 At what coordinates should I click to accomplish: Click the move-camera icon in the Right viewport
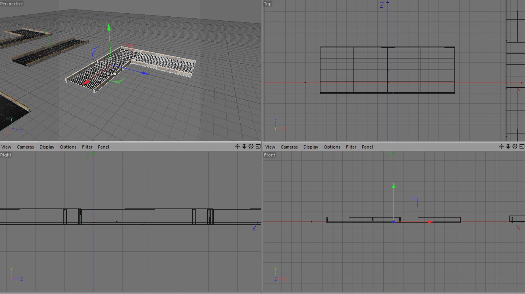click(237, 146)
